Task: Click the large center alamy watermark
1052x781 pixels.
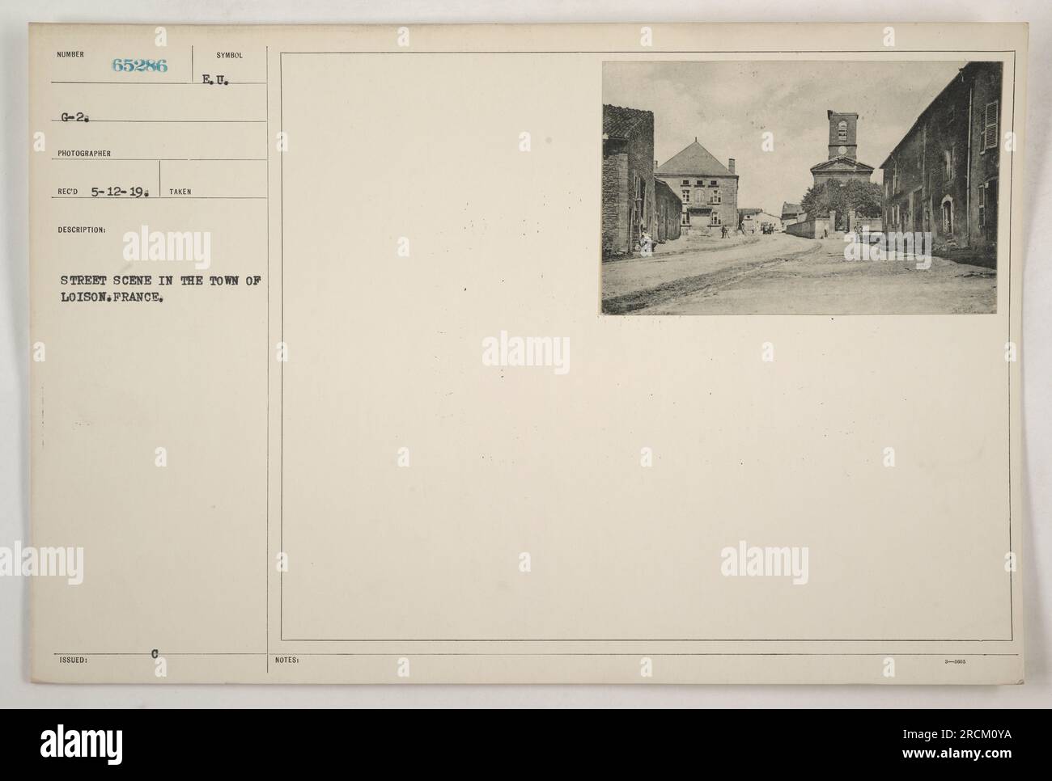Action: pyautogui.click(x=526, y=353)
